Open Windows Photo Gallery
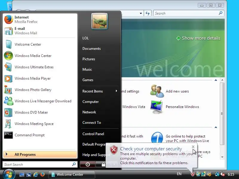The height and width of the screenshot is (179, 239). [x=40, y=90]
